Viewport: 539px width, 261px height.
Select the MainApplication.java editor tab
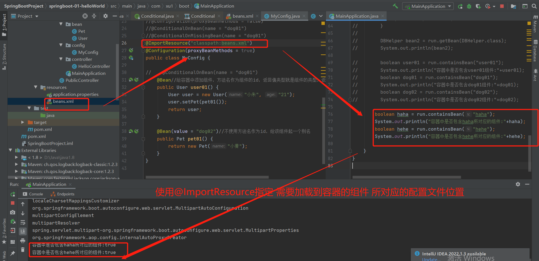click(357, 16)
